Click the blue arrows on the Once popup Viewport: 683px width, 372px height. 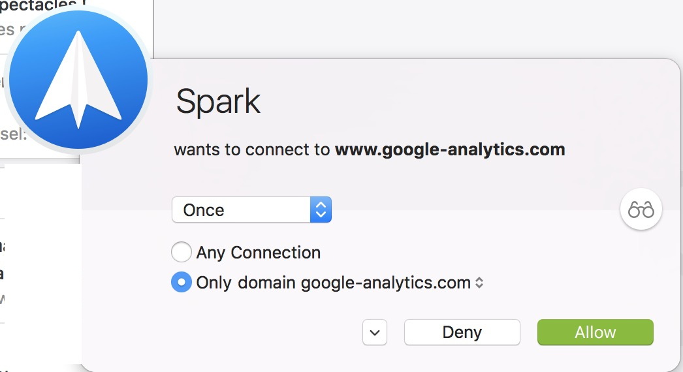pyautogui.click(x=321, y=209)
